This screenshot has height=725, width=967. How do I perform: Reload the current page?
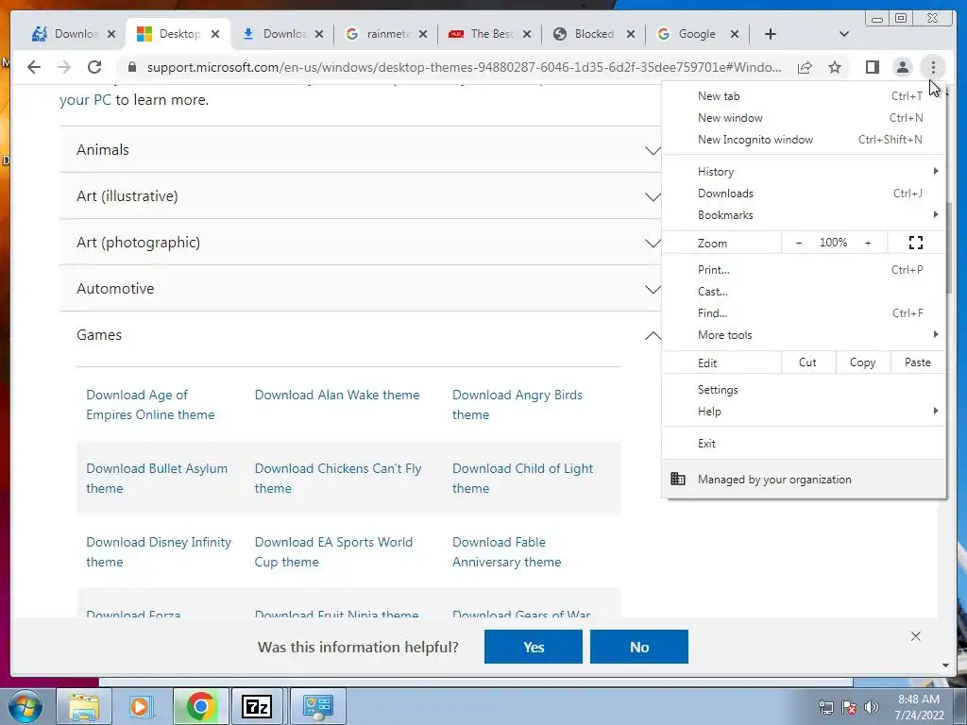[x=94, y=67]
